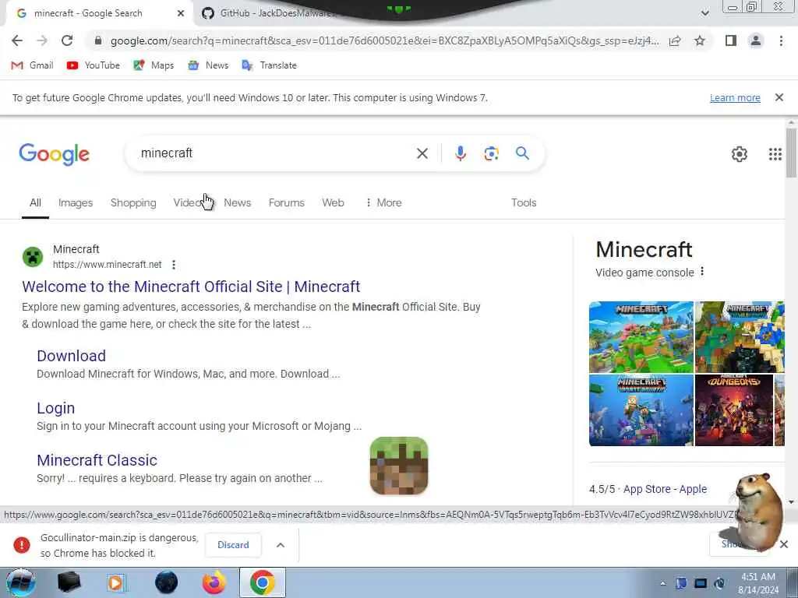This screenshot has height=598, width=798.
Task: Open the Minecraft Classic sitelink
Action: coord(97,459)
